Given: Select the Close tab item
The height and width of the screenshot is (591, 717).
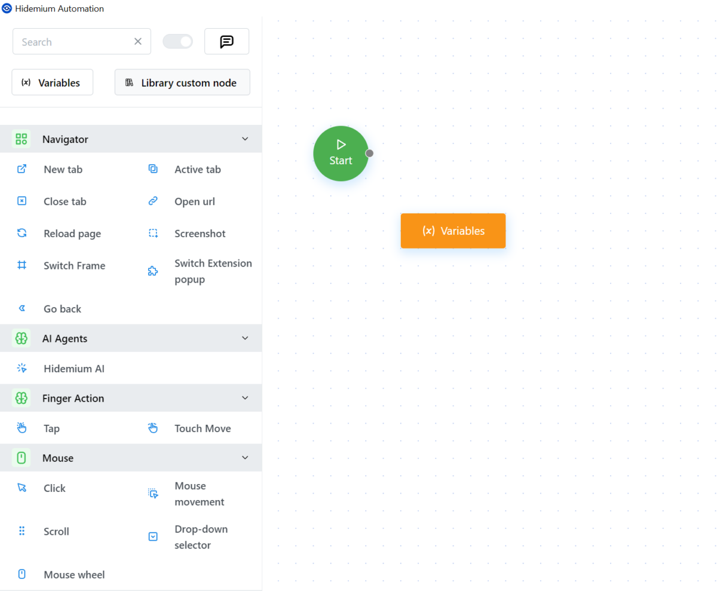Looking at the screenshot, I should pos(65,201).
